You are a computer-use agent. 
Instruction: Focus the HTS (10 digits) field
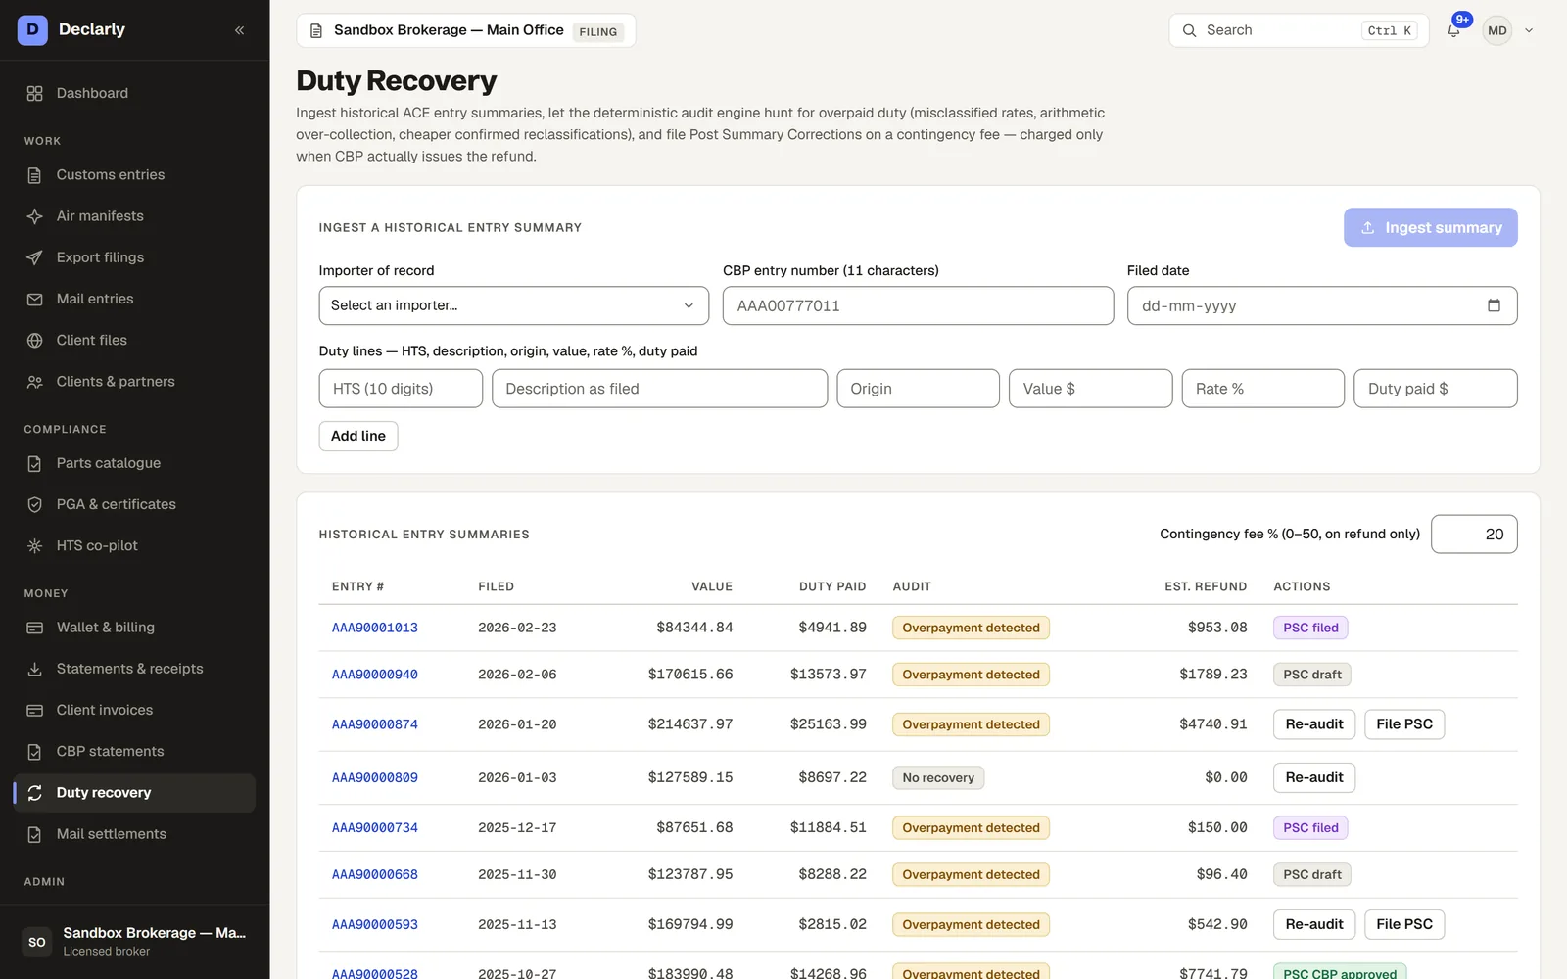(401, 389)
